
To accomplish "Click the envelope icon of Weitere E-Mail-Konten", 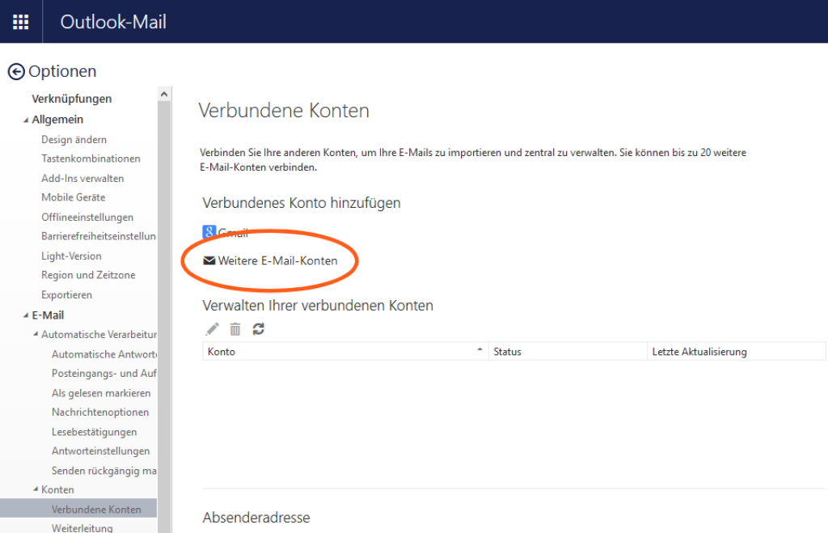I will pyautogui.click(x=209, y=260).
